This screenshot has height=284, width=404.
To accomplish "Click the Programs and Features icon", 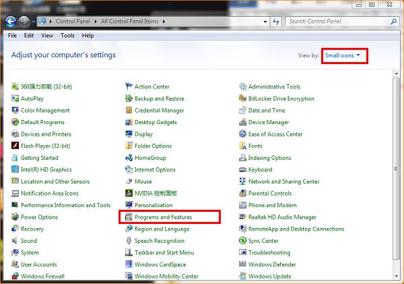I will tap(129, 217).
